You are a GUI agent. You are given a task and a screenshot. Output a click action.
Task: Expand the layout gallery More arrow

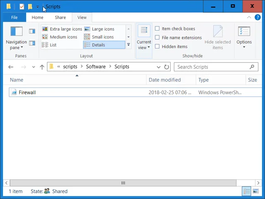tap(128, 45)
